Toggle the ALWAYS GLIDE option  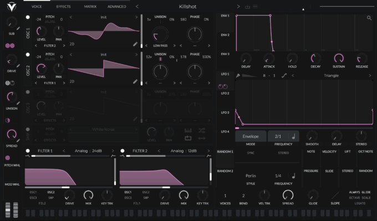(360, 192)
